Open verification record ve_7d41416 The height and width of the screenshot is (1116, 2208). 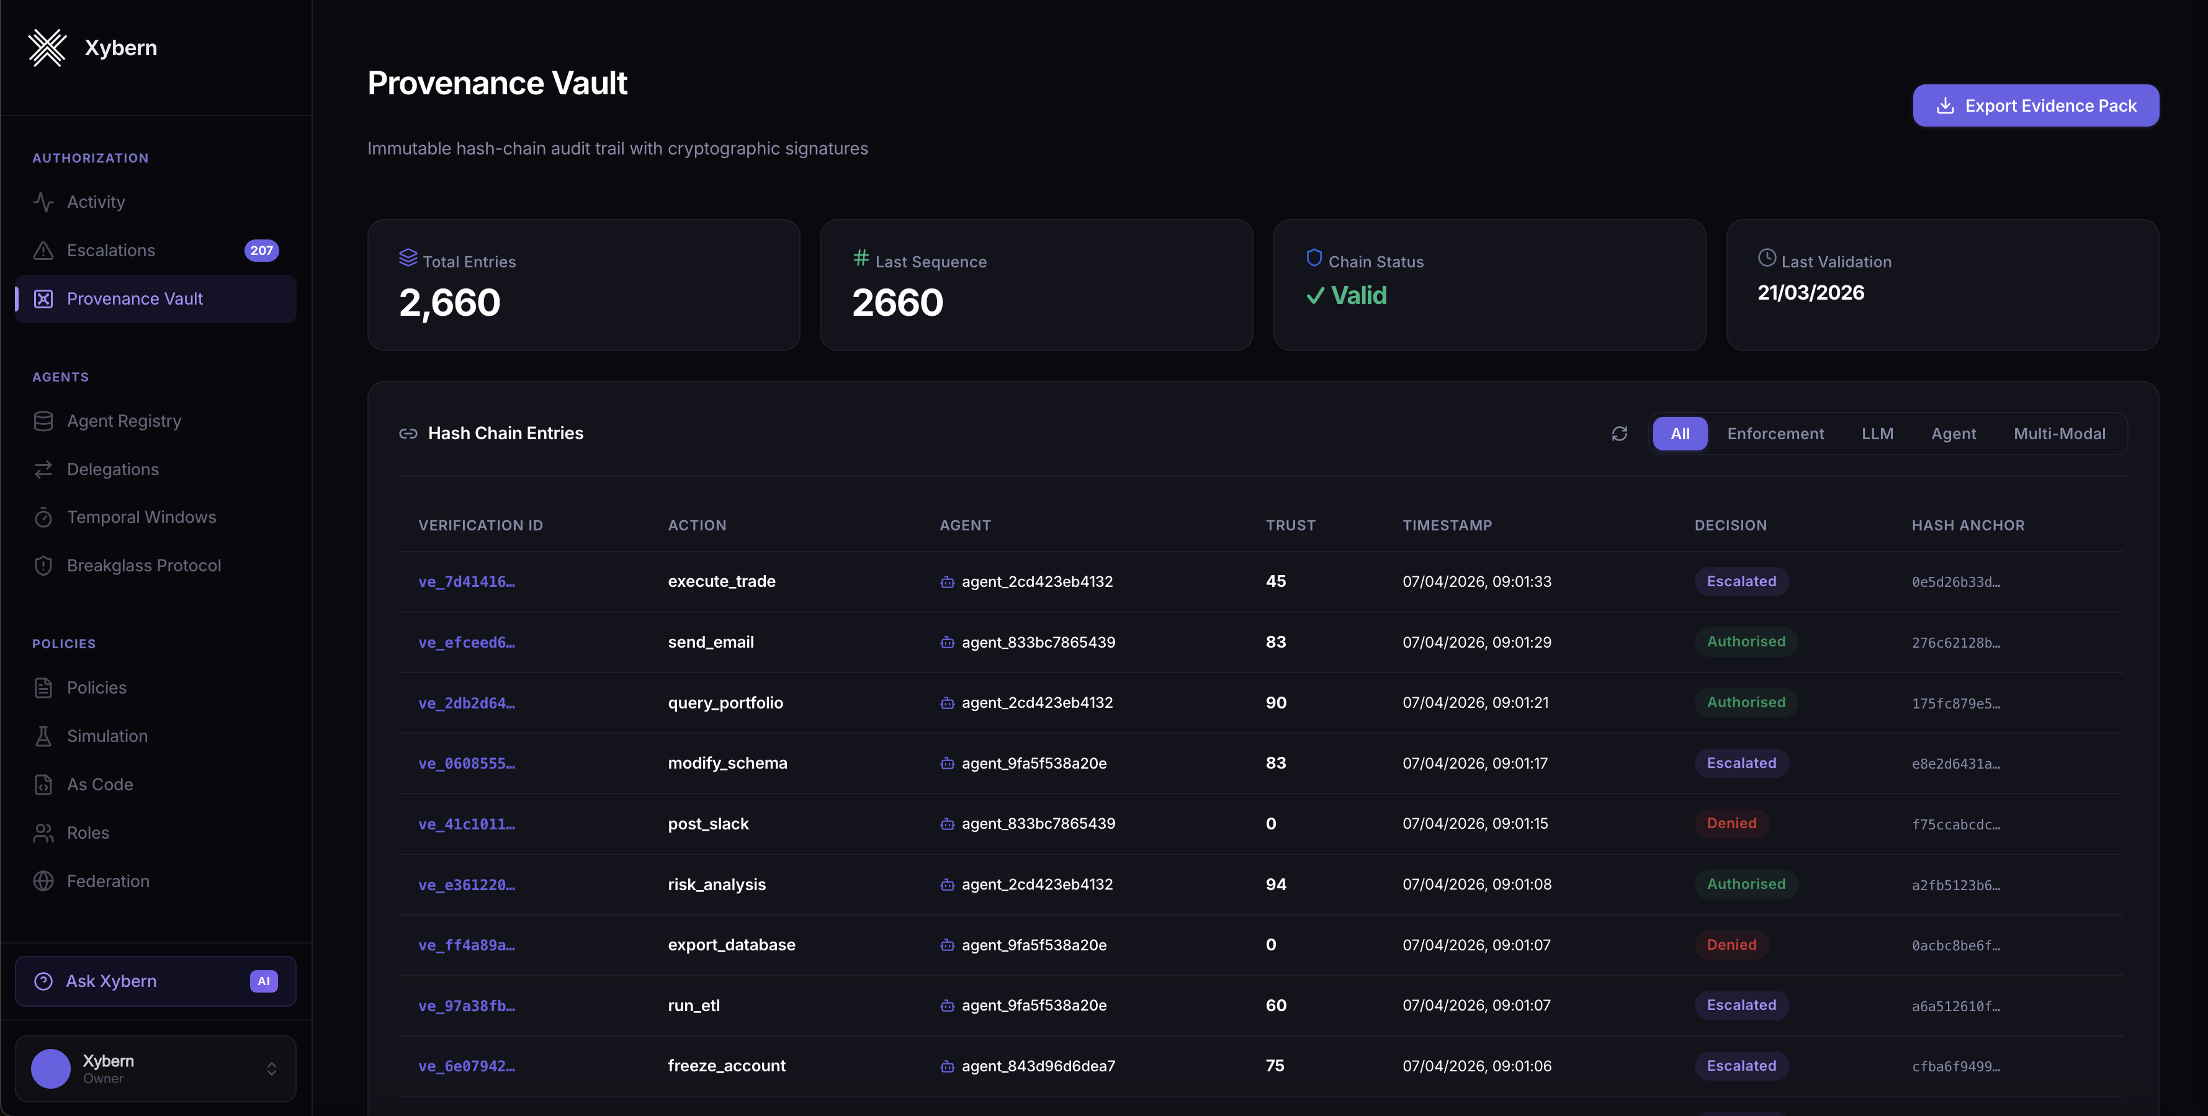tap(467, 581)
